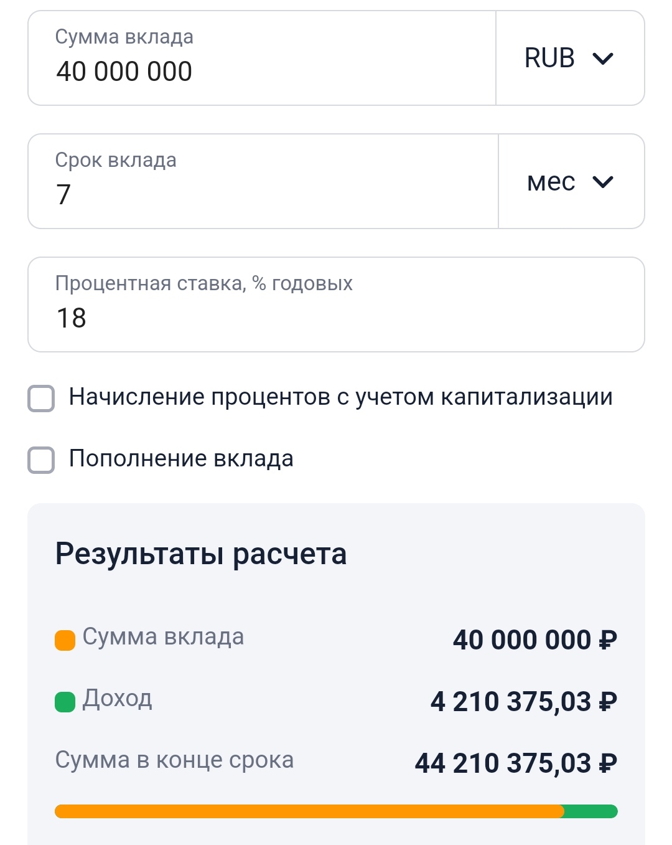Viewport: 672px width, 845px height.
Task: Click the 44 210 375,03 ₽ final amount
Action: [516, 763]
